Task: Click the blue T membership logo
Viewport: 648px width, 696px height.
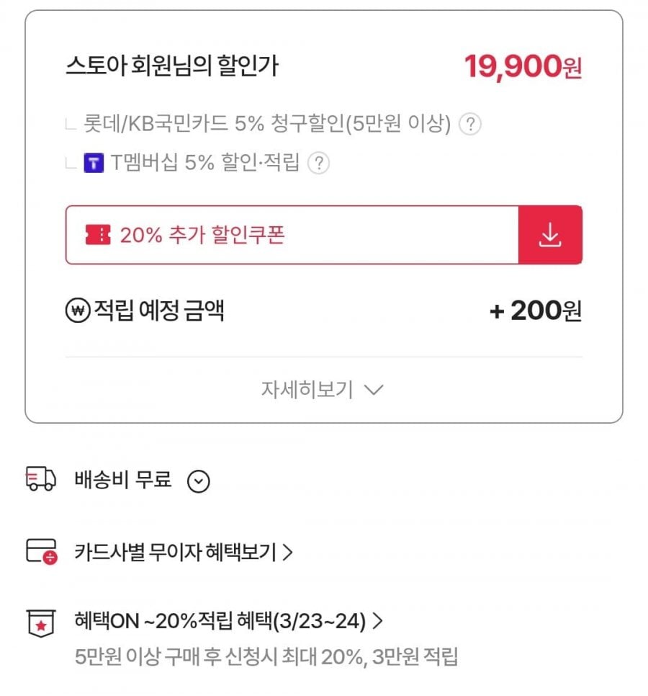Action: [x=94, y=163]
